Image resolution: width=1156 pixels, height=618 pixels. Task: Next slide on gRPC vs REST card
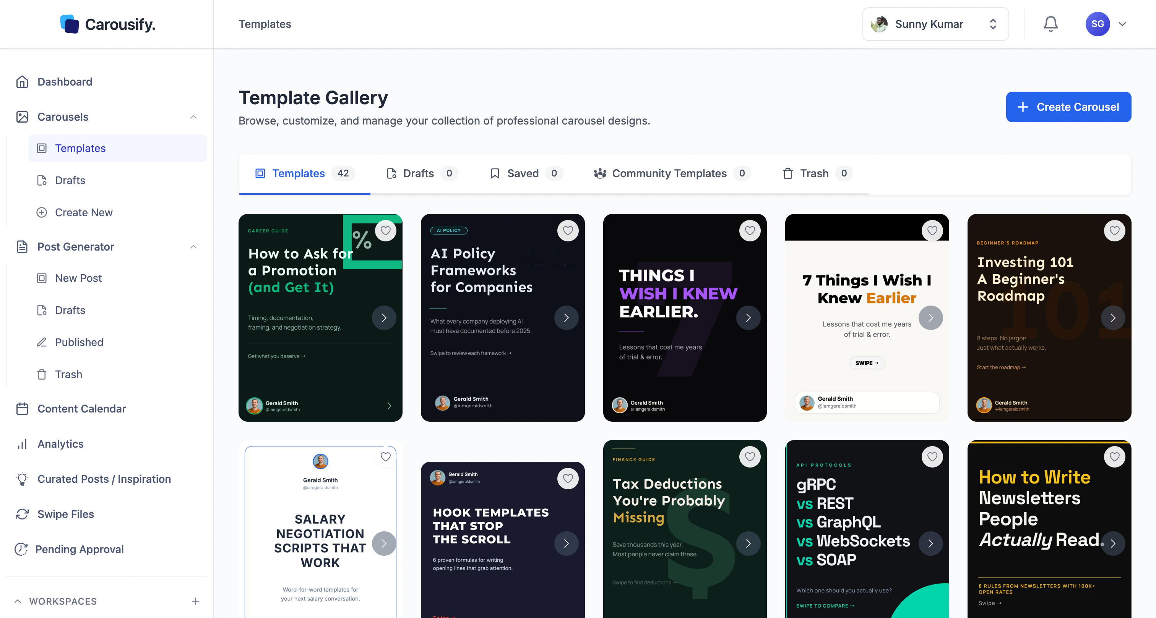pos(930,543)
